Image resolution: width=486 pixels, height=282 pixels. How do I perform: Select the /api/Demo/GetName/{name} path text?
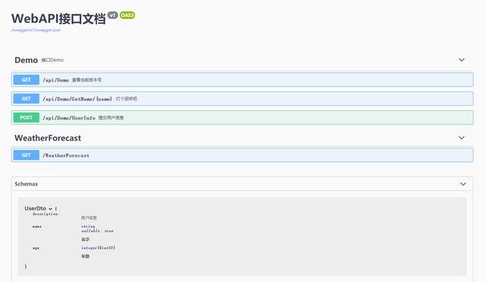point(77,99)
